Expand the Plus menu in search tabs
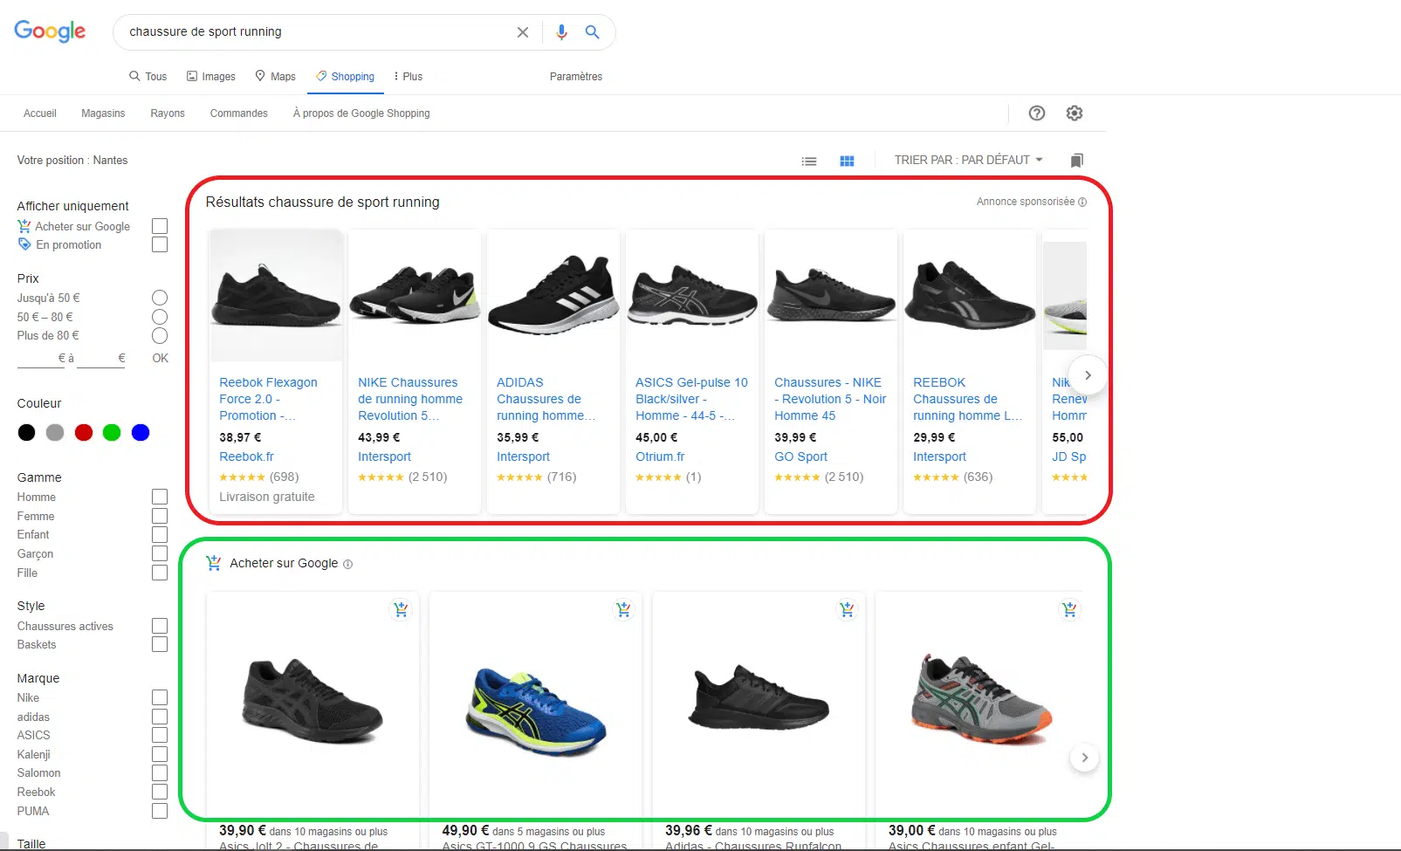1401x851 pixels. [x=408, y=77]
